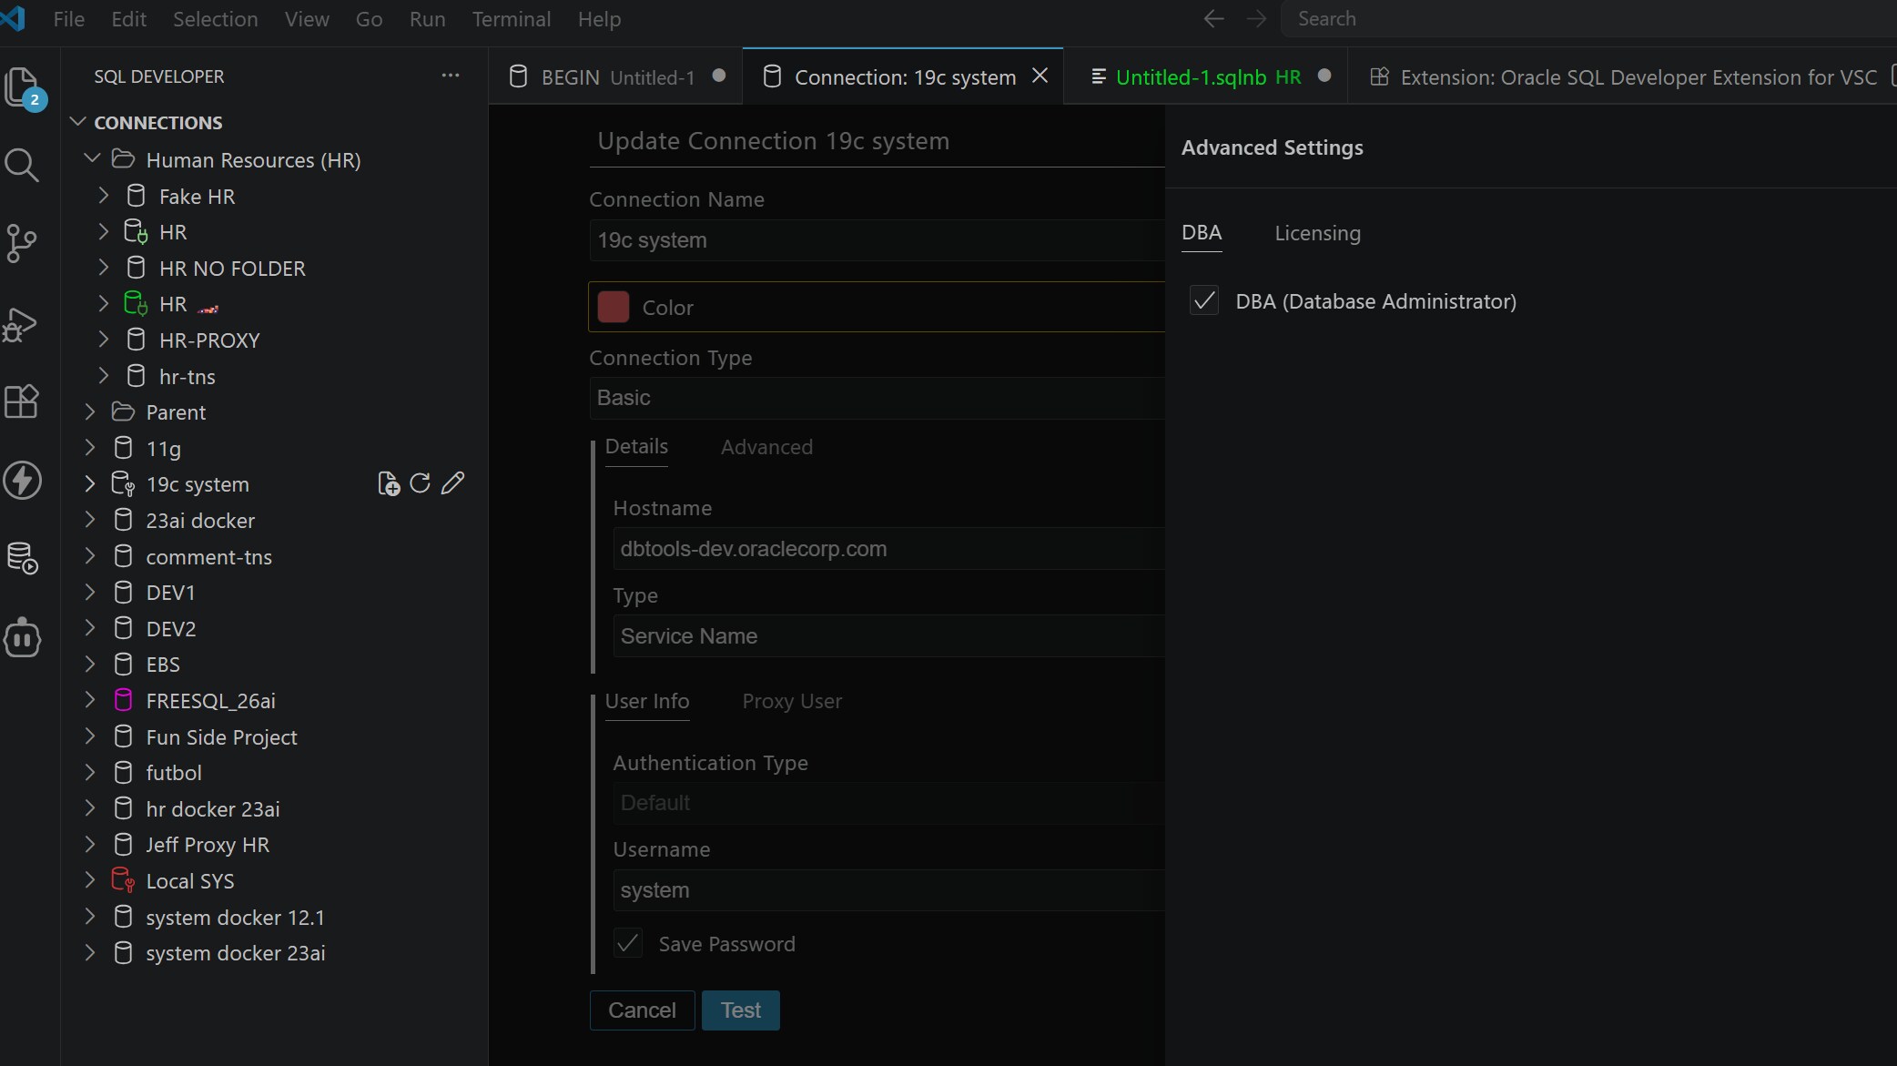Refresh the 19c system connection
The width and height of the screenshot is (1897, 1066).
(420, 483)
